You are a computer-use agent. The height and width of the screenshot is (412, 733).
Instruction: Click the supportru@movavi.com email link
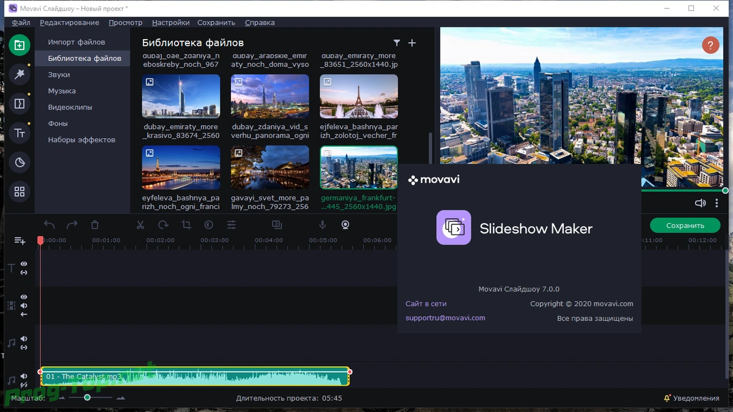(445, 318)
